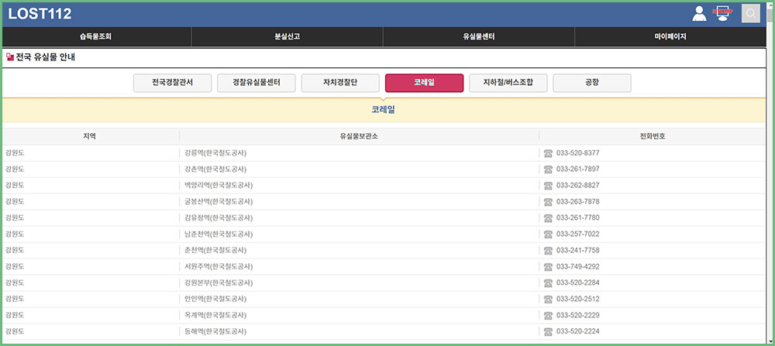
Task: Open the 습득물조회 menu
Action: point(97,36)
